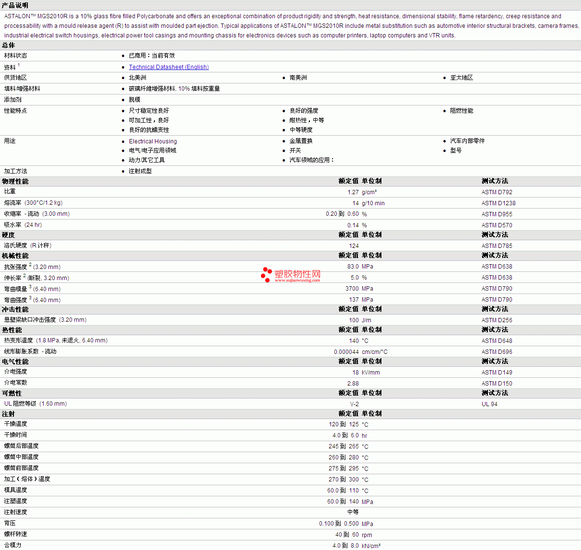581x550 pixels.
Task: Click the 'ASTM D792' test method
Action: [x=497, y=192]
